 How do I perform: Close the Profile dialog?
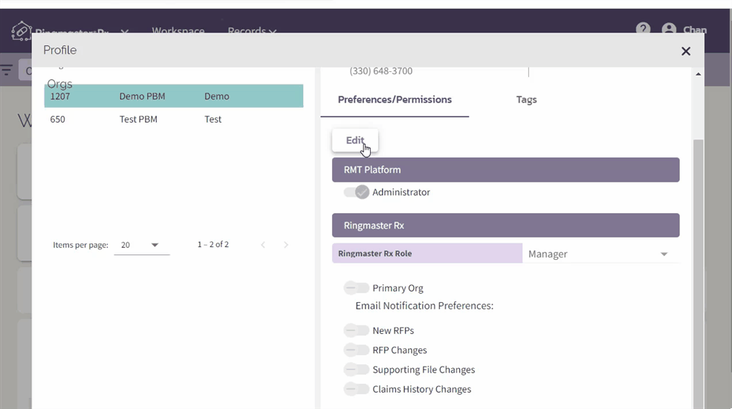coord(685,51)
